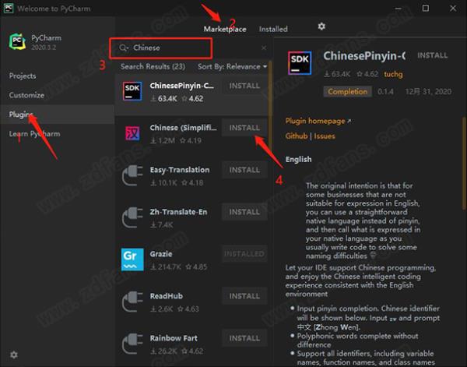Click Zh-Translate-En plug icon
The height and width of the screenshot is (367, 467).
click(132, 217)
